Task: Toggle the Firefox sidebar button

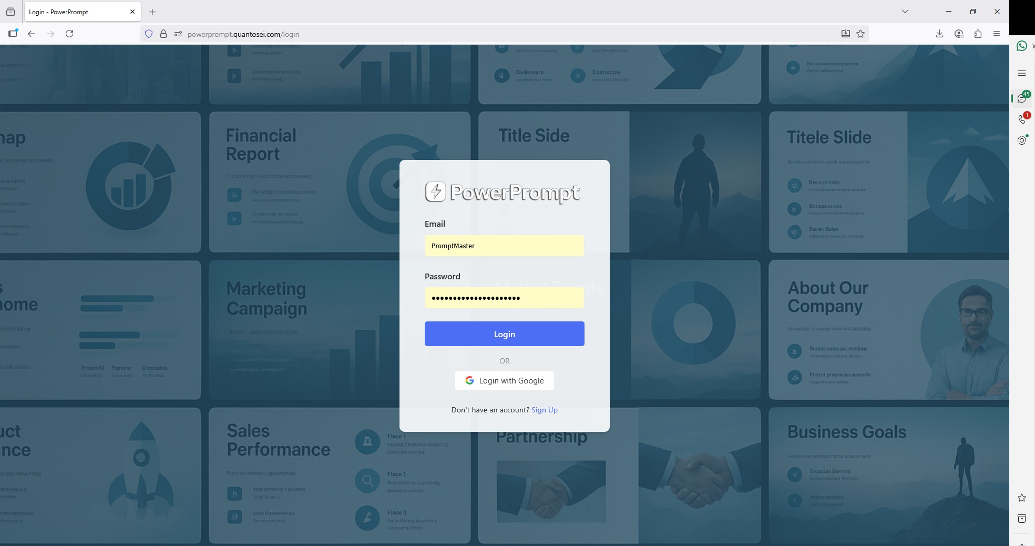Action: click(x=13, y=34)
